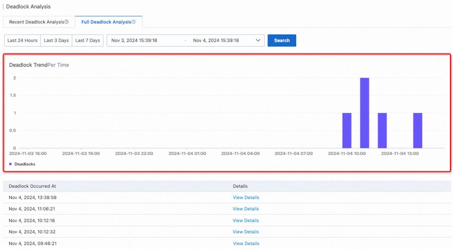This screenshot has width=453, height=249.
Task: Click x-axis label 2024-11-03 16:00
Action: tap(28, 154)
